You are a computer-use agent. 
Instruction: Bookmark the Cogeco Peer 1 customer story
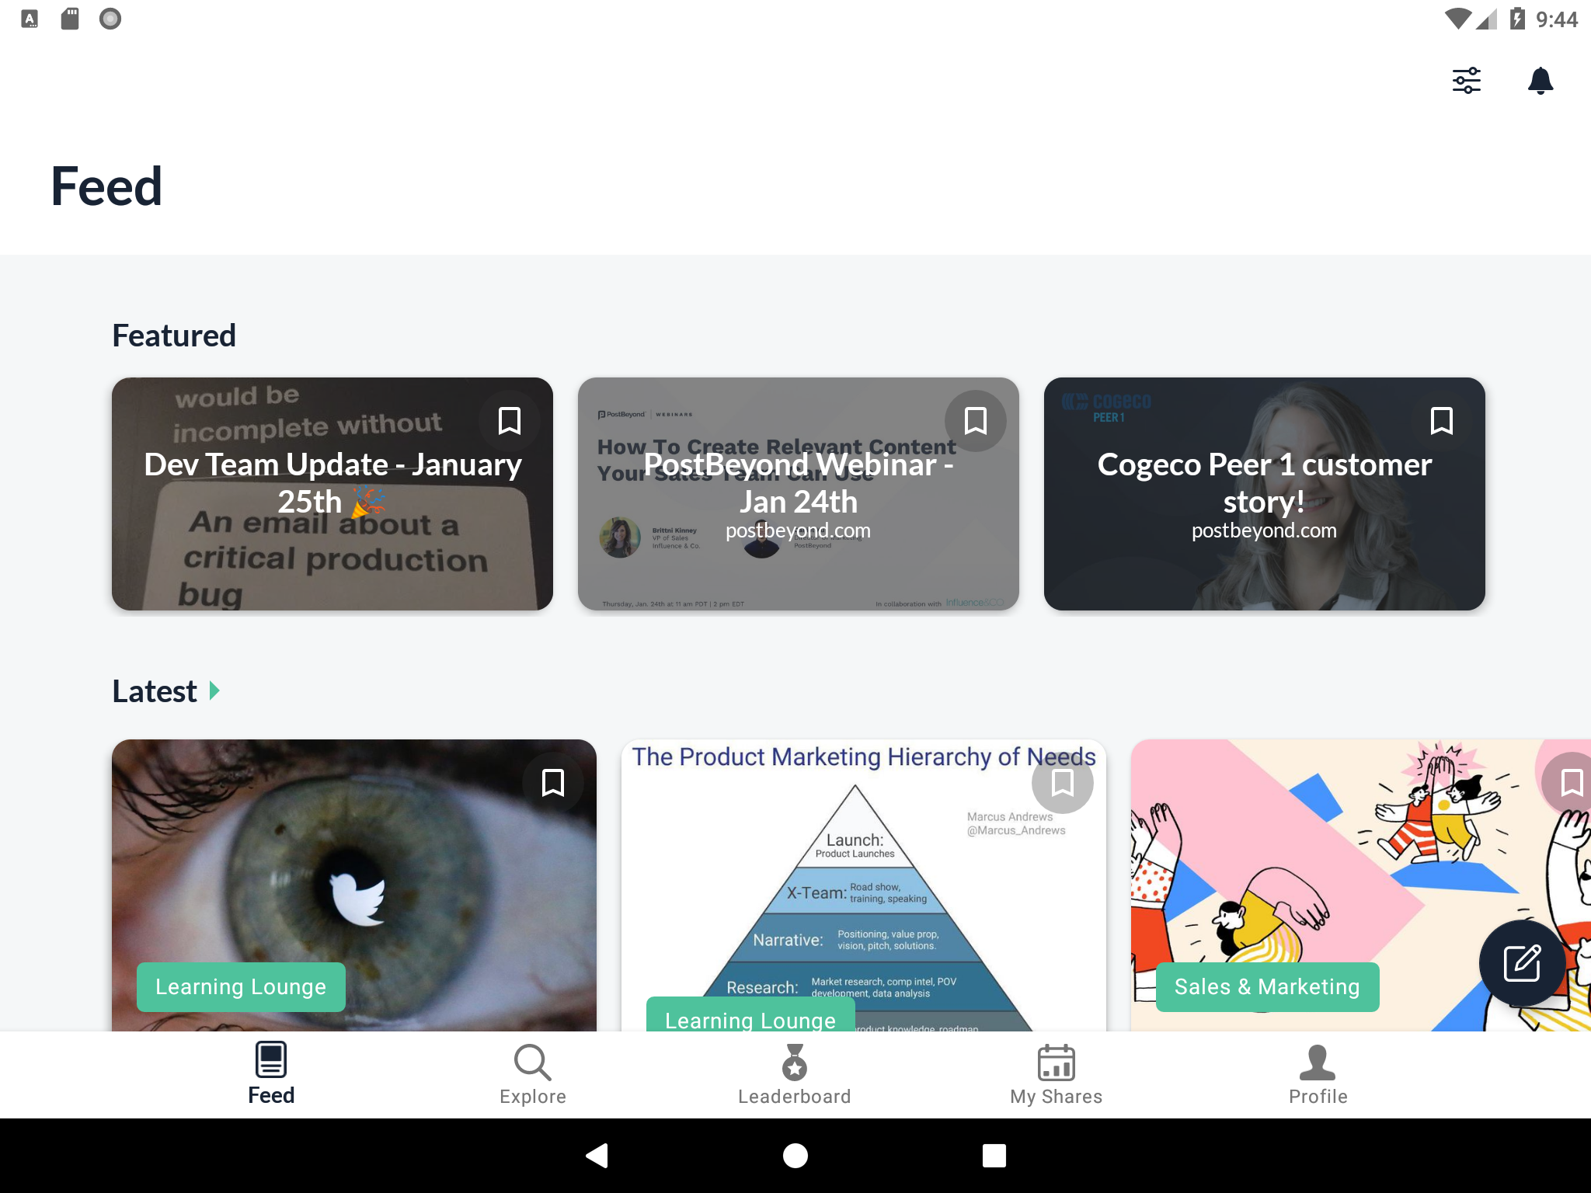point(1442,421)
